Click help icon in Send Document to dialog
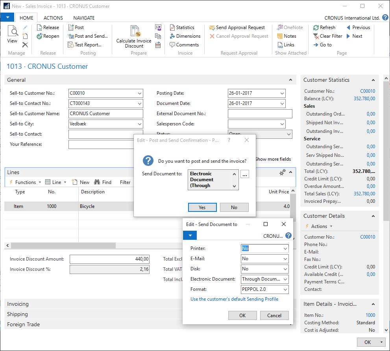The height and width of the screenshot is (351, 390). [288, 235]
